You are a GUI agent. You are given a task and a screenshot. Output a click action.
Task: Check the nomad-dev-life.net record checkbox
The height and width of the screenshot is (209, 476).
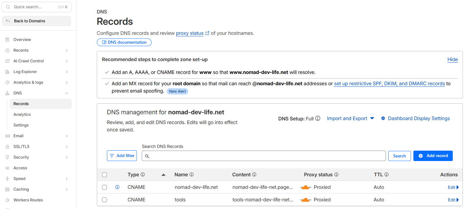pyautogui.click(x=104, y=187)
